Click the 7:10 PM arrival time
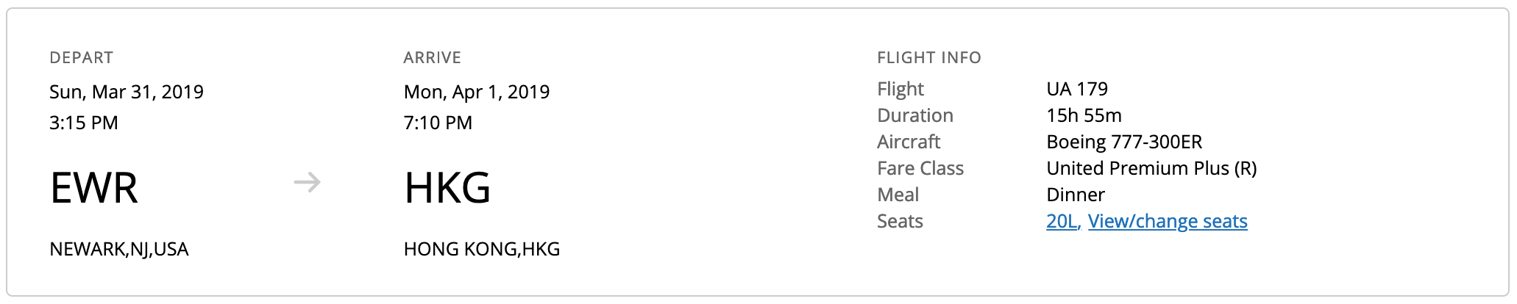 tap(438, 123)
